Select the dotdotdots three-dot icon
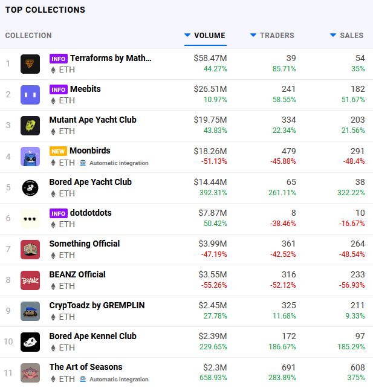Screen dimensions: 373x388 coord(30,219)
